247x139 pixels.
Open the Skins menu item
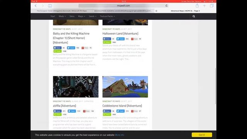click(72, 16)
